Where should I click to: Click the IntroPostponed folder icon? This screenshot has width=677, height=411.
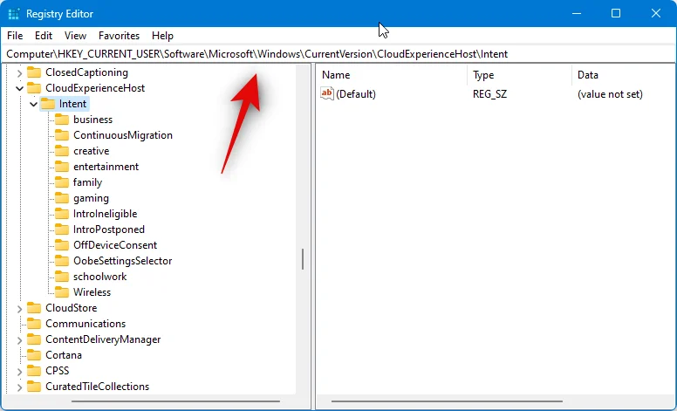point(62,229)
